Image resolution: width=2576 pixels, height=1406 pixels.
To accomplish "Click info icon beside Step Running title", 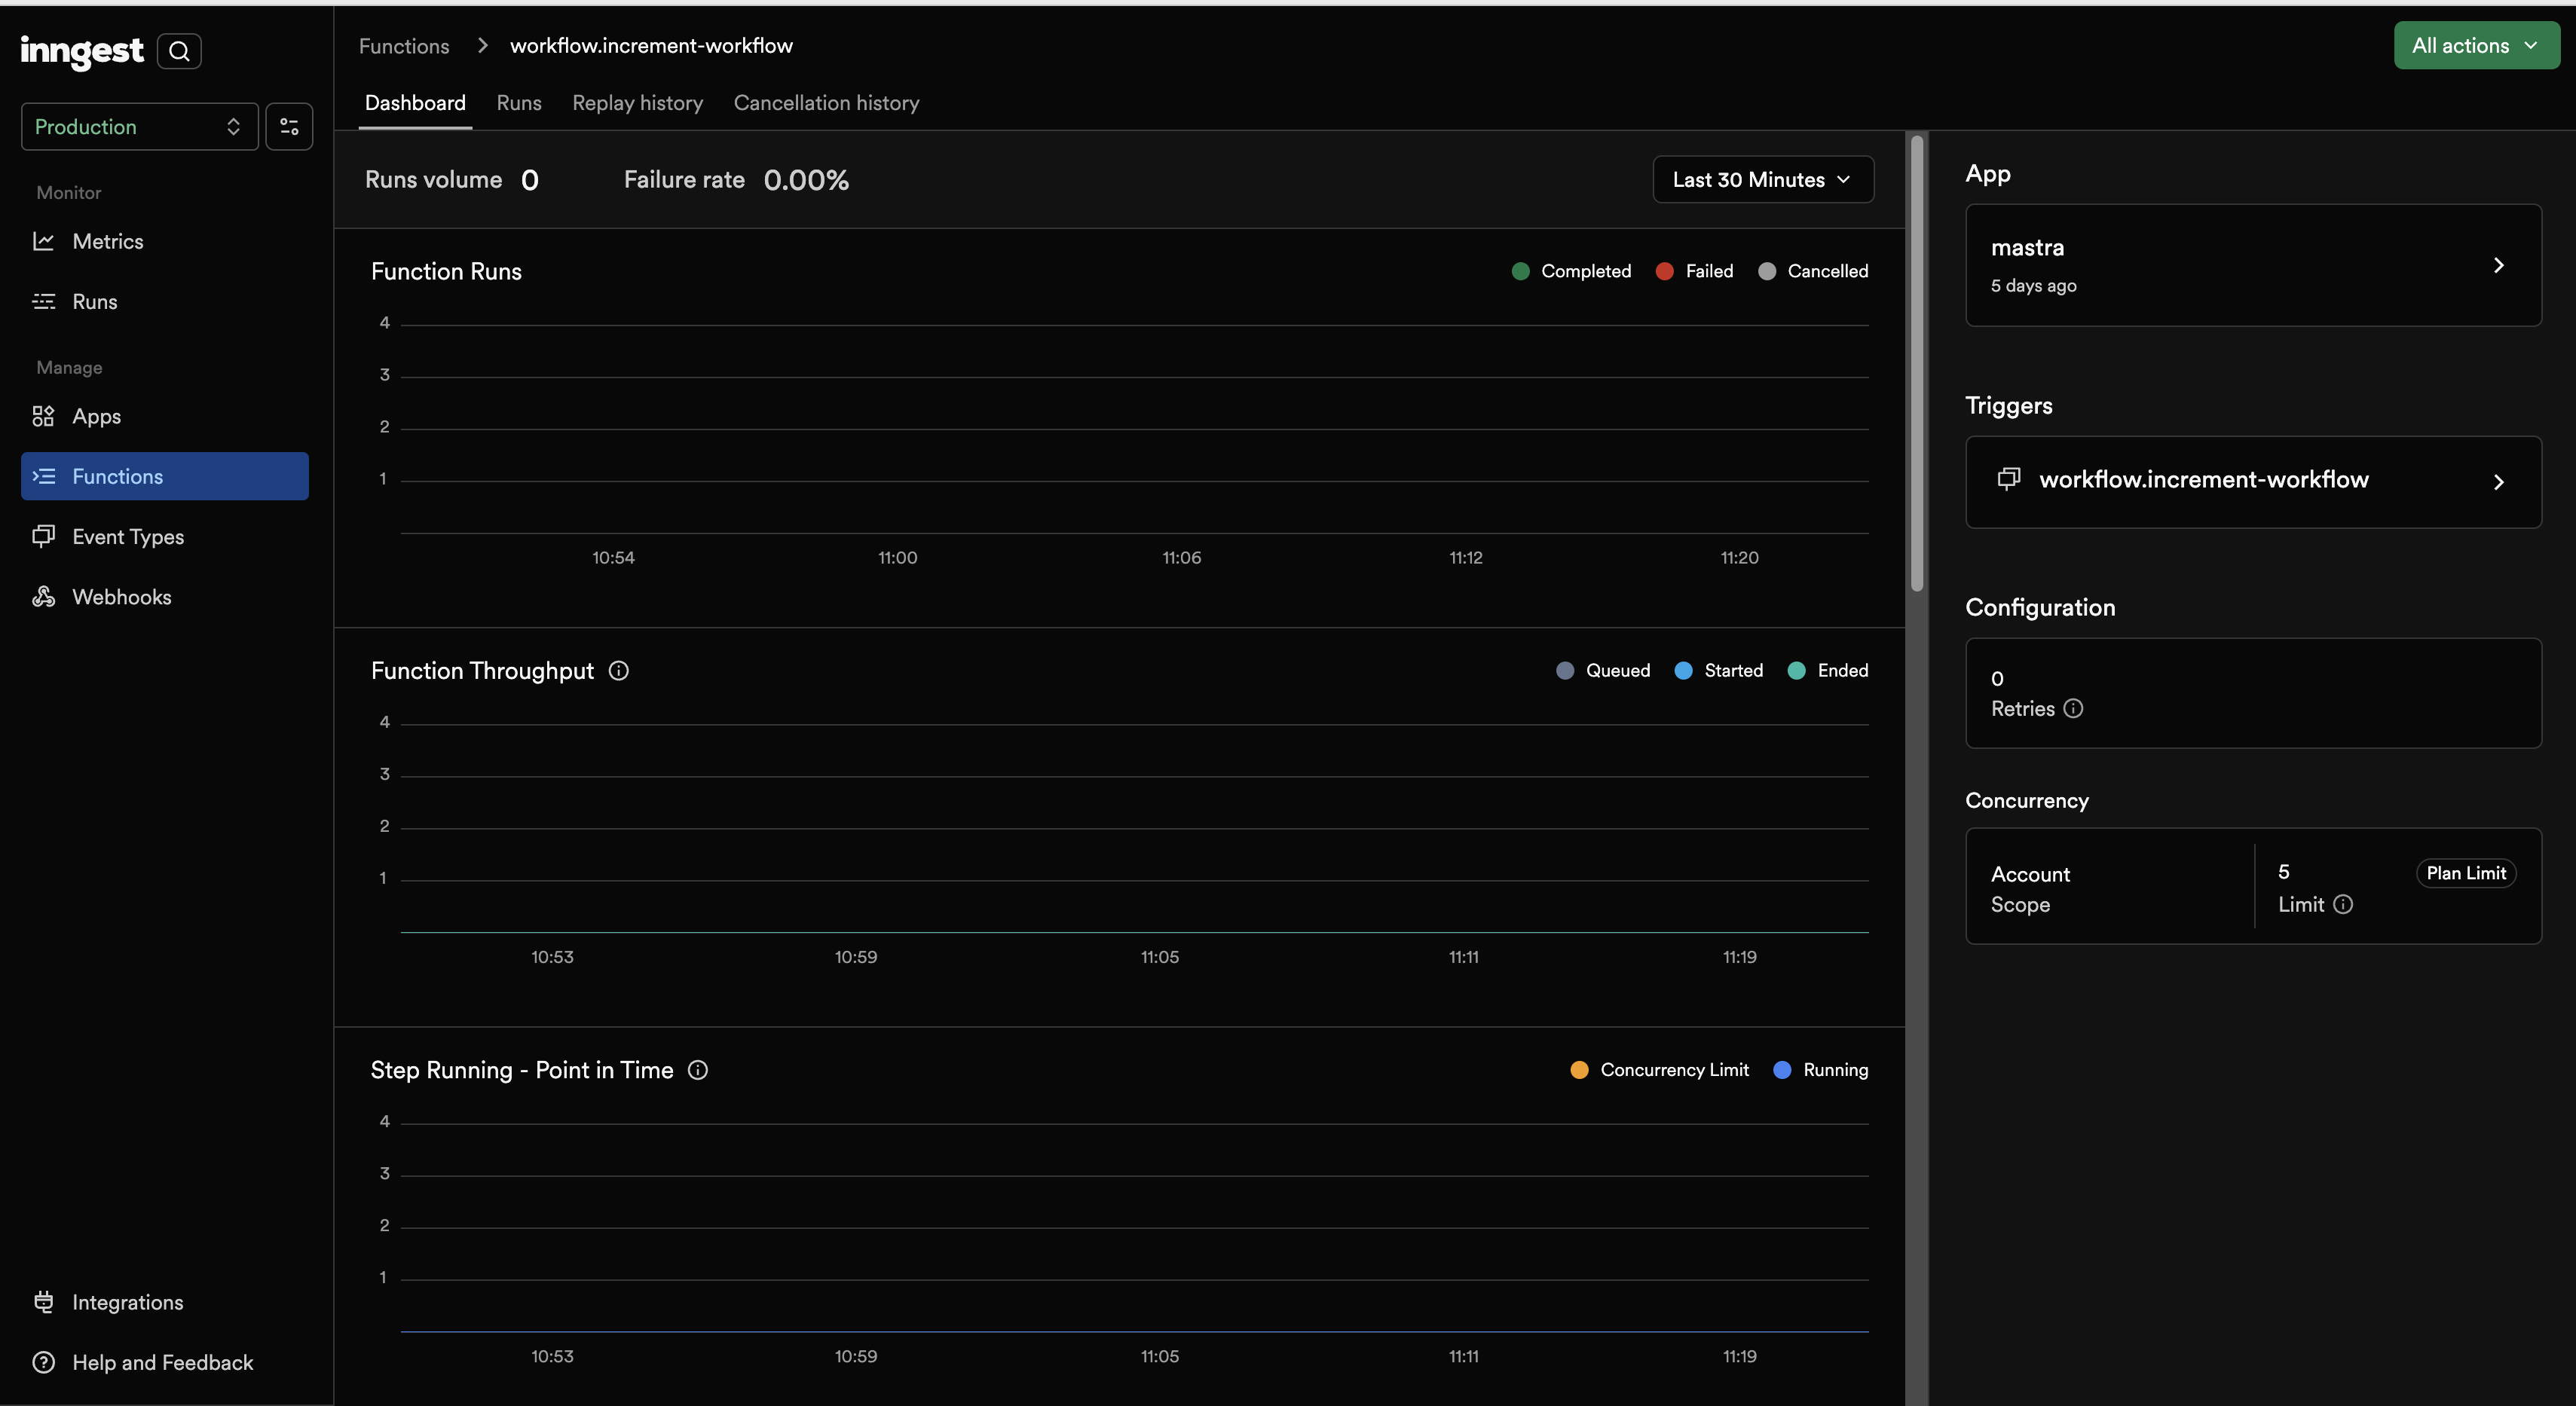I will (x=698, y=1070).
